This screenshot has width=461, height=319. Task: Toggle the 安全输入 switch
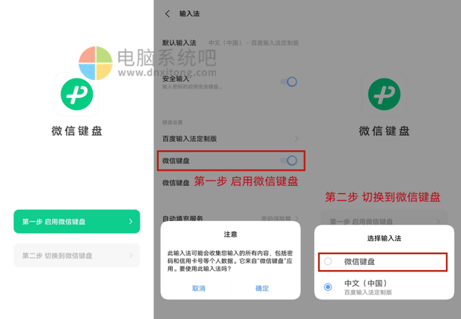coord(289,82)
